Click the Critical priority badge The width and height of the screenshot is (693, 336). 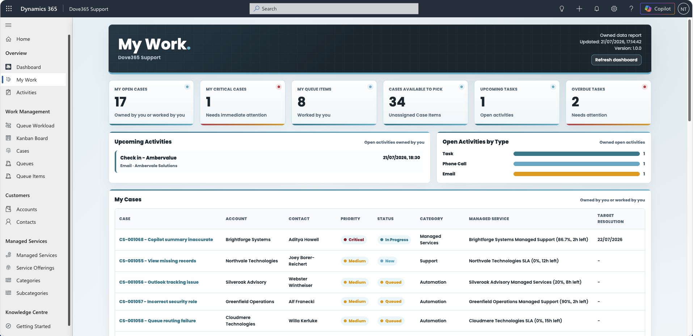tap(354, 240)
